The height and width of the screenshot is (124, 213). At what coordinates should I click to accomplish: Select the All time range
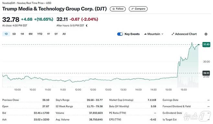pyautogui.click(x=64, y=34)
